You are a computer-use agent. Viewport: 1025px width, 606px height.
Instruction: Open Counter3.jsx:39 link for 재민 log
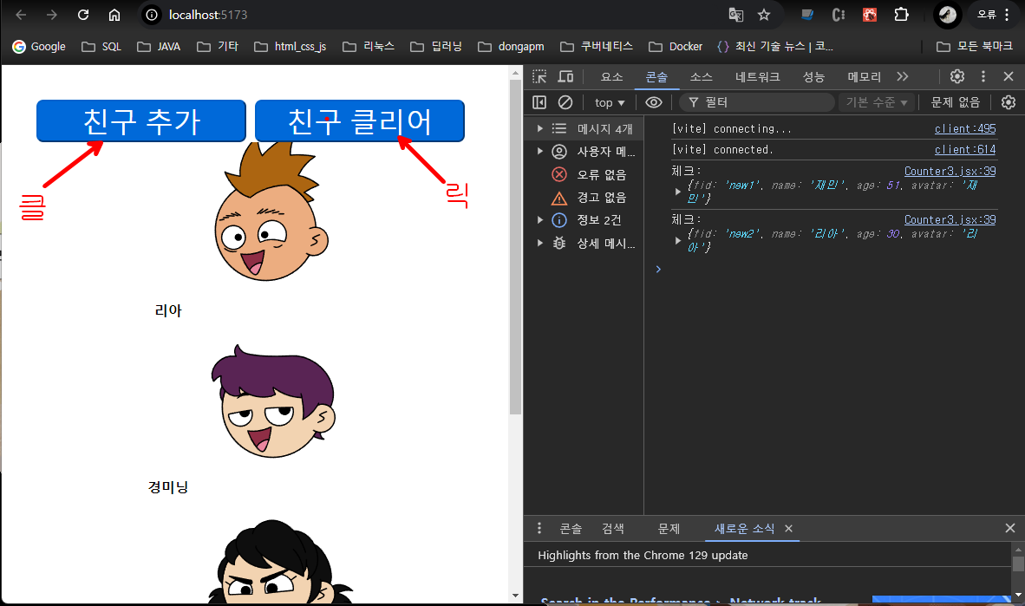950,172
